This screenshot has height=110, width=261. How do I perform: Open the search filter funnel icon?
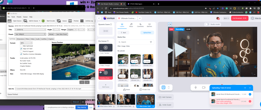click(151, 42)
